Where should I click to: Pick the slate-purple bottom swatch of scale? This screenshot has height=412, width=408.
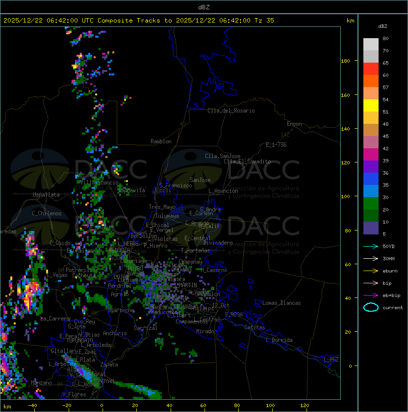(371, 228)
